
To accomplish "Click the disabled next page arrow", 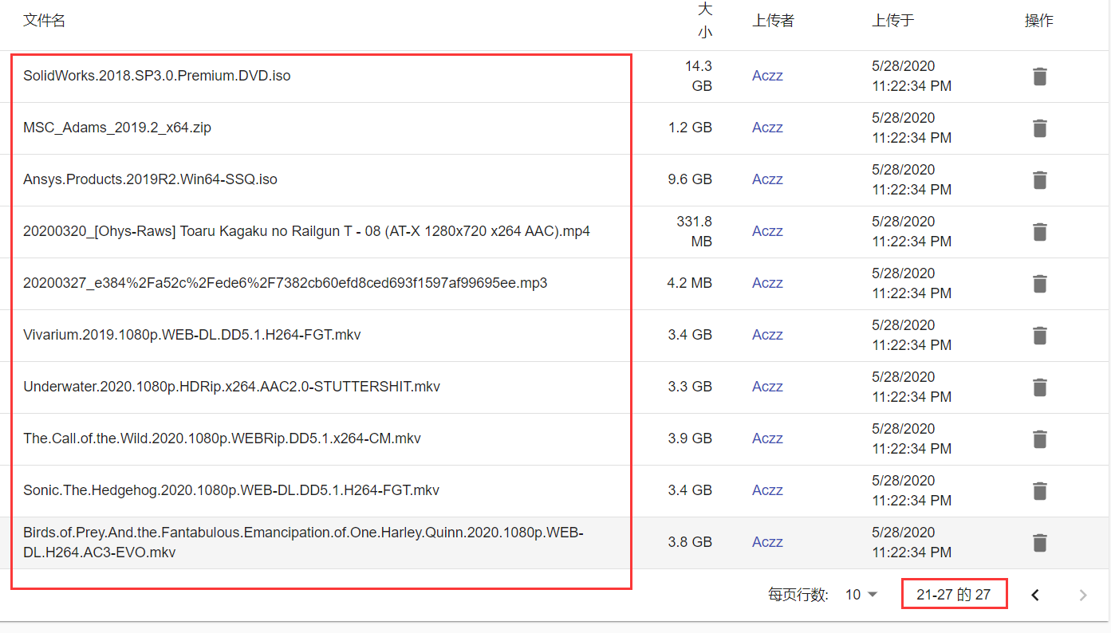I will (1082, 594).
